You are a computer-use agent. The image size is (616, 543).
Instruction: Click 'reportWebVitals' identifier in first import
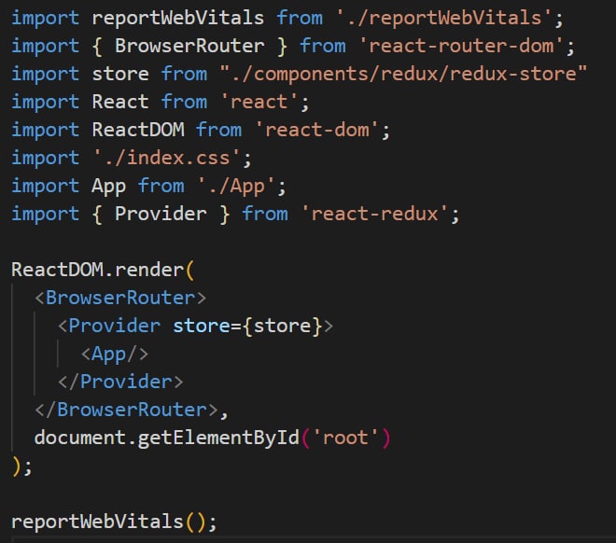coord(178,18)
